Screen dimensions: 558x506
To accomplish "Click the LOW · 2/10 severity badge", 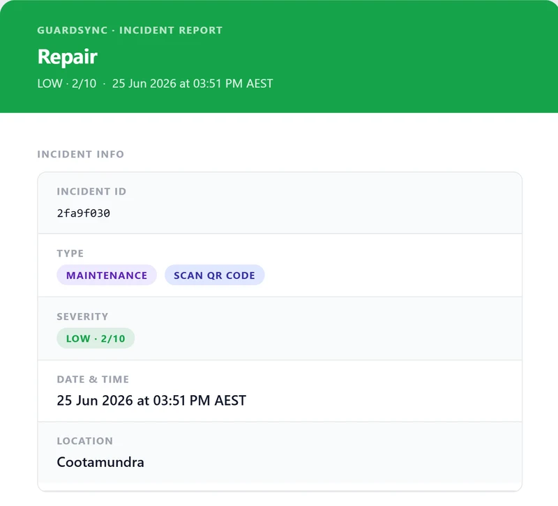I will coord(96,338).
